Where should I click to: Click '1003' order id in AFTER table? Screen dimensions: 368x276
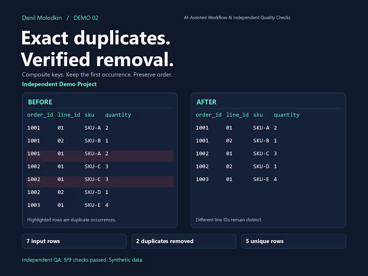pos(202,179)
